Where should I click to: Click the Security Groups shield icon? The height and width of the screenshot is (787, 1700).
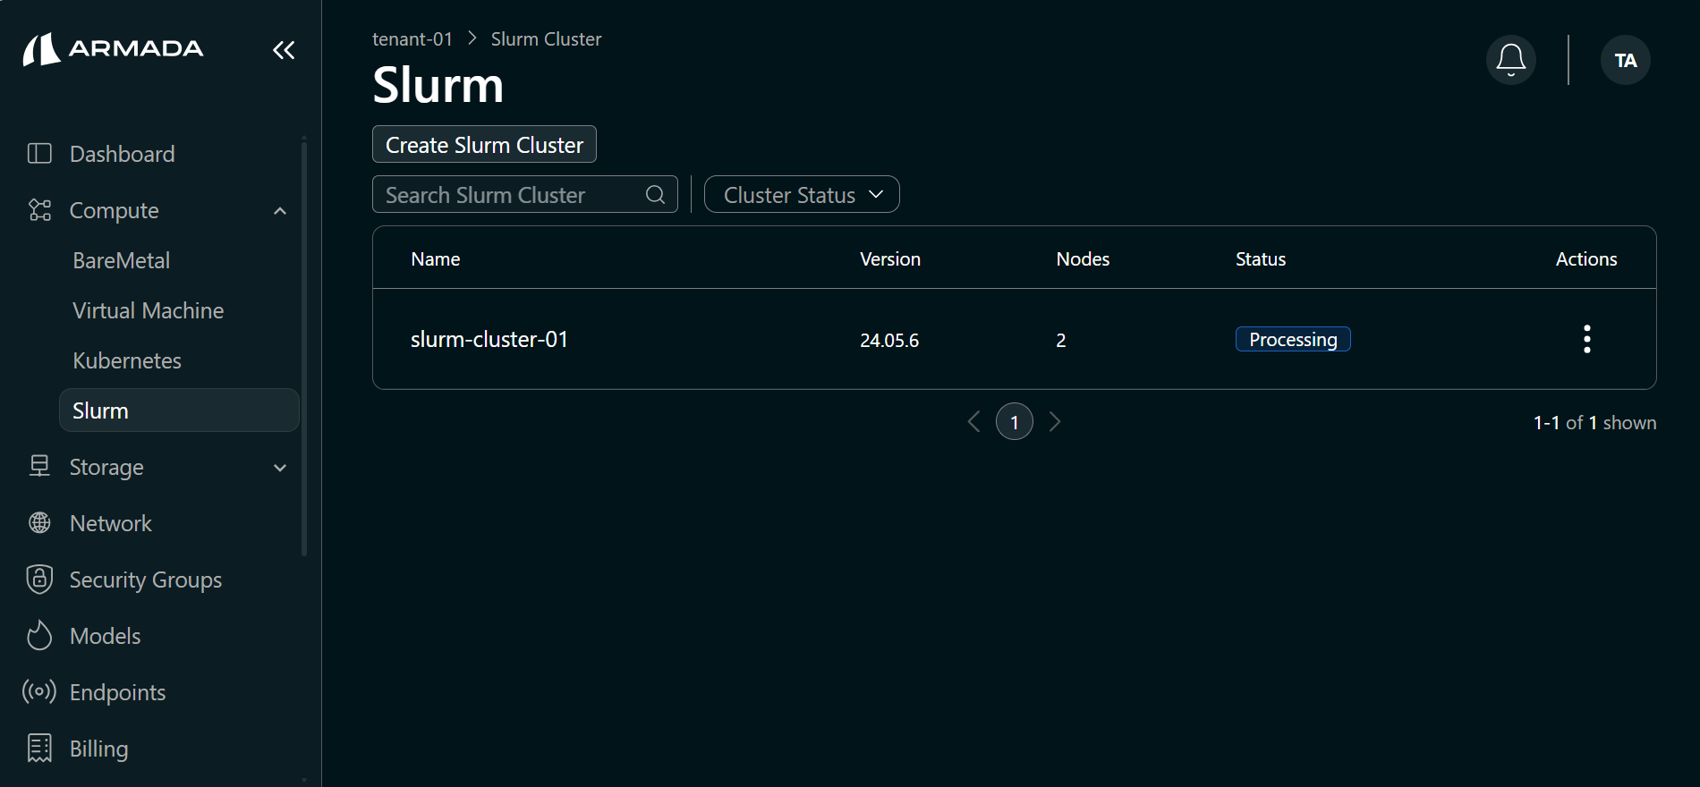point(39,580)
